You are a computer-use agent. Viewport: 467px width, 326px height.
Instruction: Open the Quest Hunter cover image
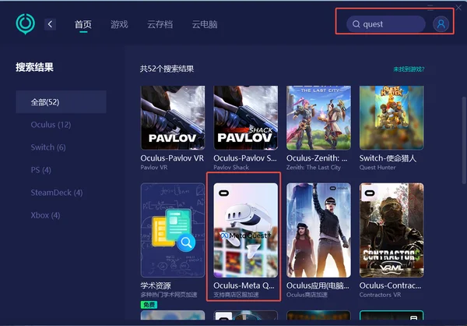tap(392, 118)
